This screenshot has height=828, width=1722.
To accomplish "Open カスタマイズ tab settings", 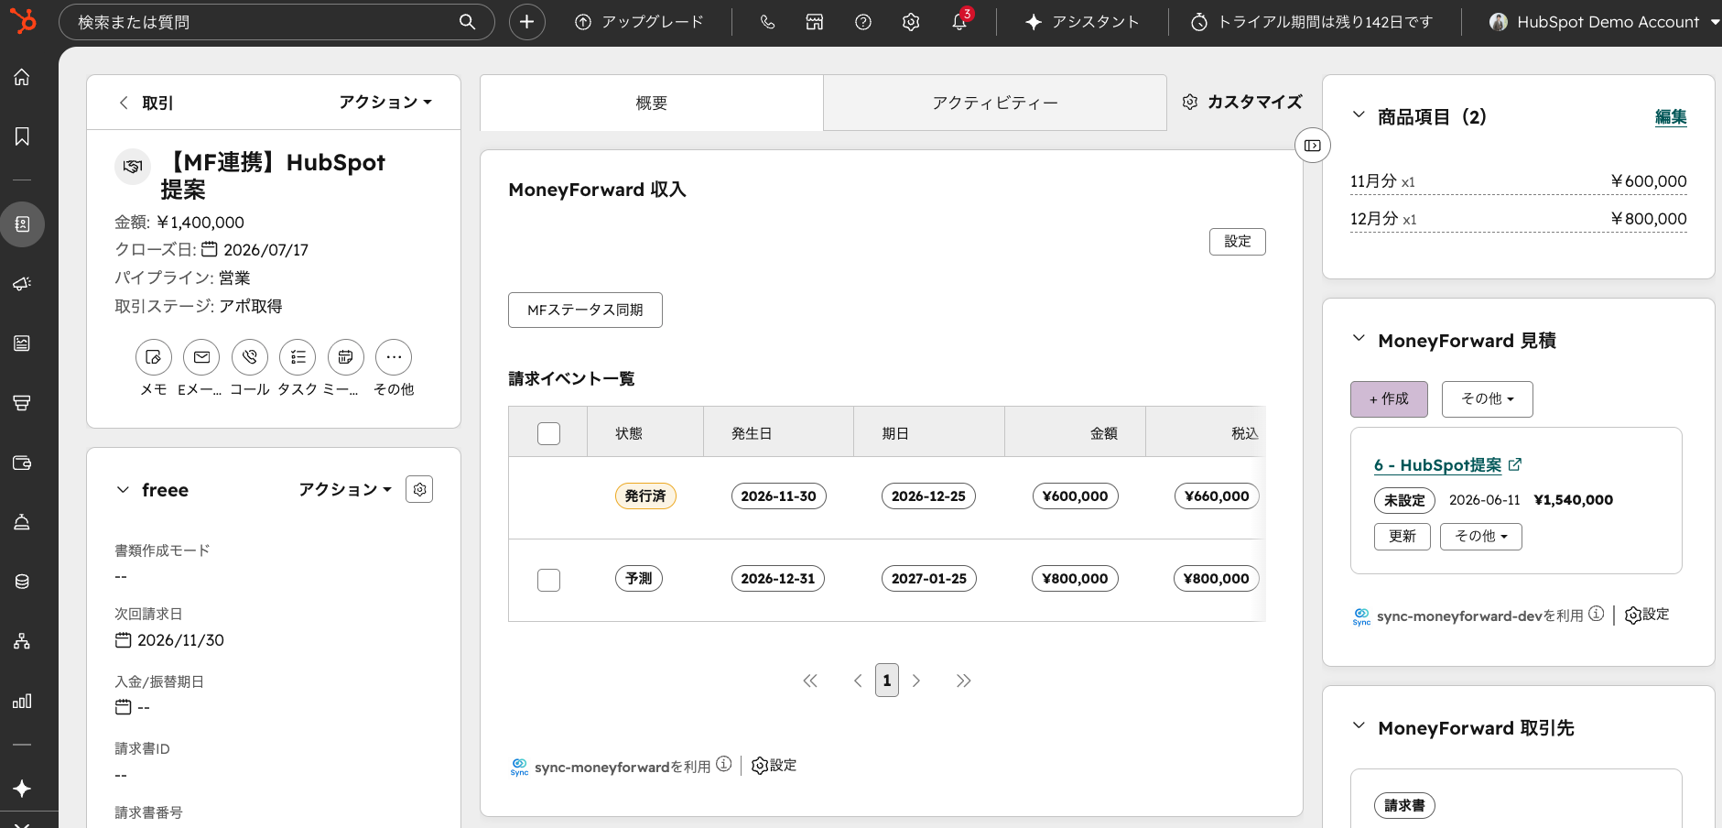I will click(x=1242, y=102).
